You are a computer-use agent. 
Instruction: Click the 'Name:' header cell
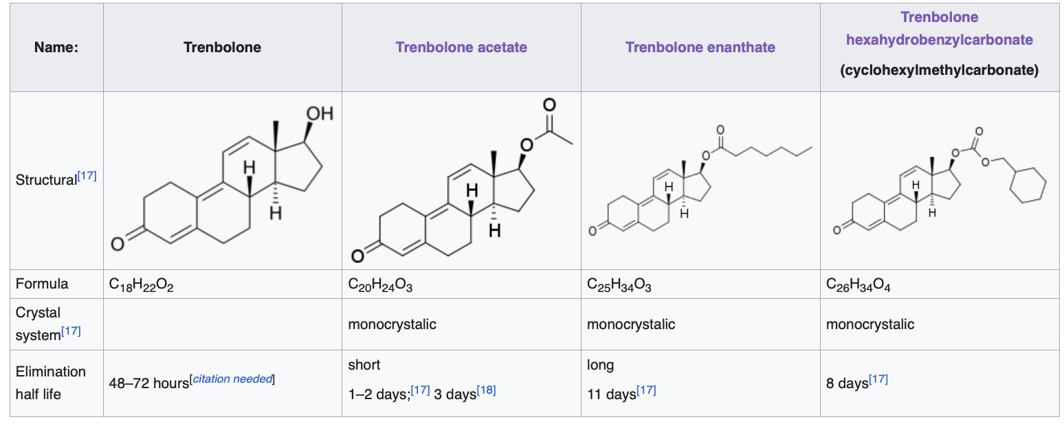click(x=56, y=47)
